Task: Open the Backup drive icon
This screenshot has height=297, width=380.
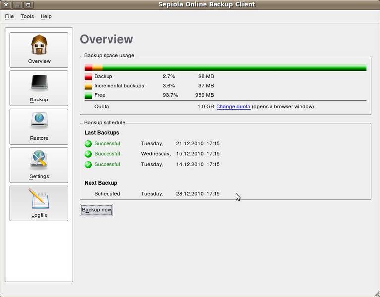Action: 39,83
